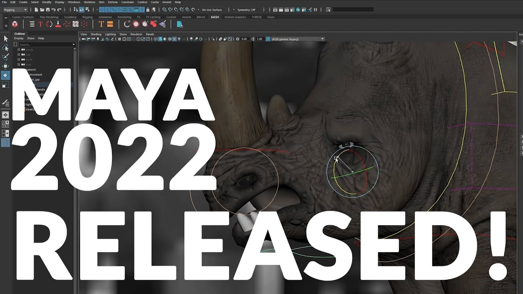The height and width of the screenshot is (294, 523).
Task: Open the Deform menu
Action: 113,2
